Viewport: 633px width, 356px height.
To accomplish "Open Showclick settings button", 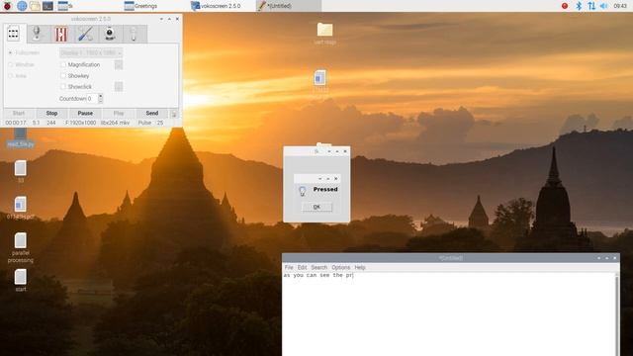I will pos(119,86).
